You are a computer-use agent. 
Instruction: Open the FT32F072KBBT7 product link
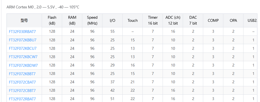click(22, 74)
